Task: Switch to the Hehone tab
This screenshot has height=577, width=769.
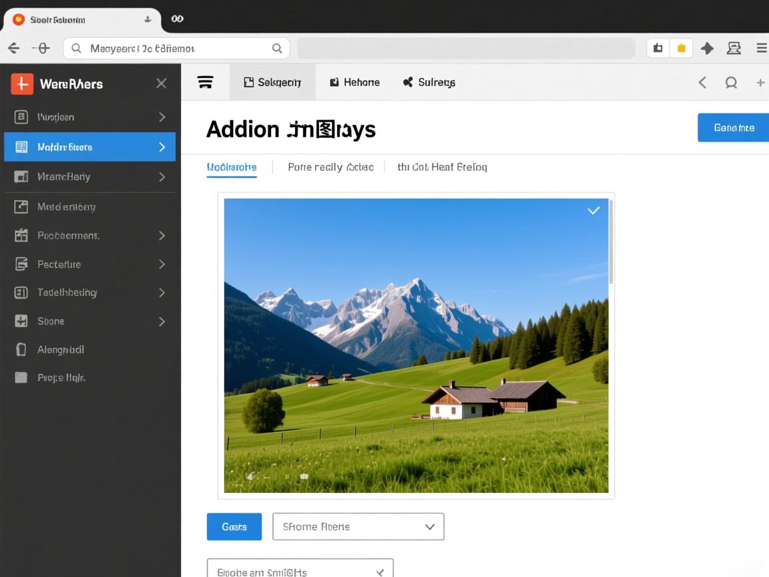Action: (354, 82)
